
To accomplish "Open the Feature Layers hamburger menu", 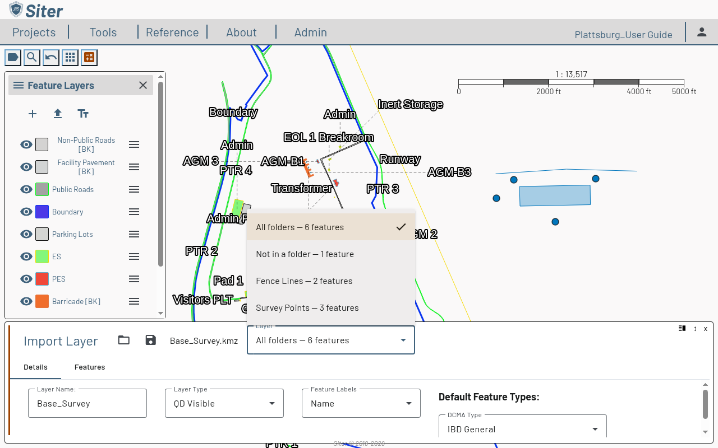I will click(x=19, y=85).
